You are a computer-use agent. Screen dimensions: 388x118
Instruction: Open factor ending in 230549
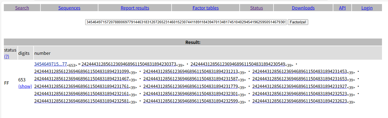pyautogui.click(x=238, y=64)
